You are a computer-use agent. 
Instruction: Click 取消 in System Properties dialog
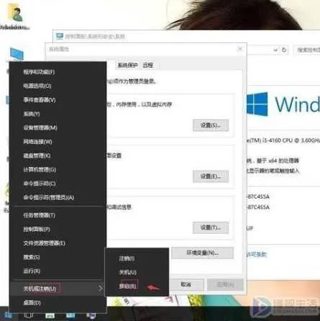coord(186,284)
